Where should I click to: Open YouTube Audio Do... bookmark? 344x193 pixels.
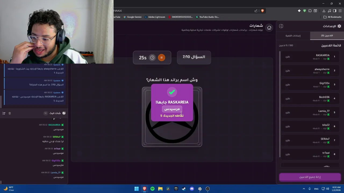(x=207, y=17)
